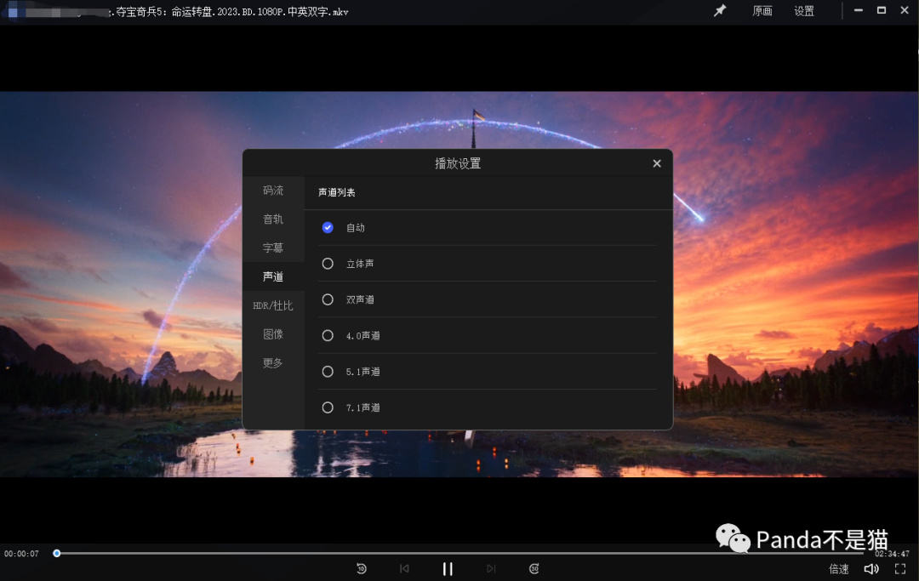Click the playback progress bar handle
Screen dimensions: 919x581
[57, 554]
